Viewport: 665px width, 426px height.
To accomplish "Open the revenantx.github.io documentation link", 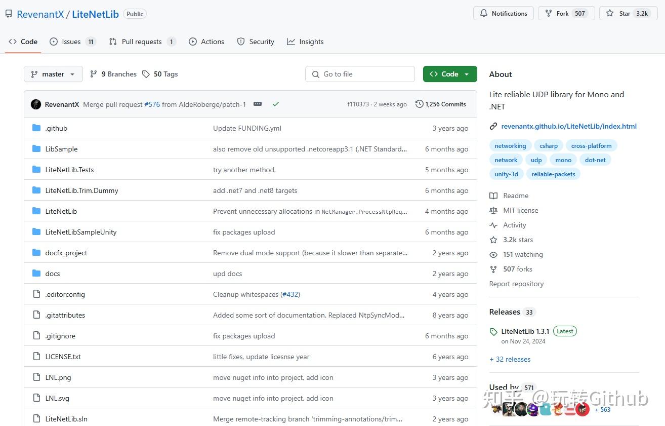I will tap(568, 127).
